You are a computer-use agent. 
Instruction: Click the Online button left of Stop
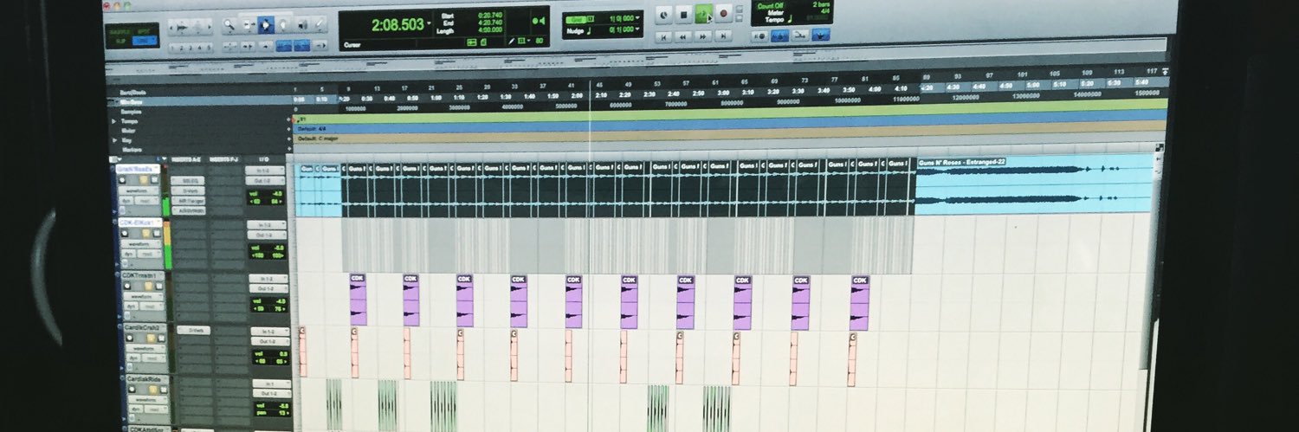[x=664, y=15]
